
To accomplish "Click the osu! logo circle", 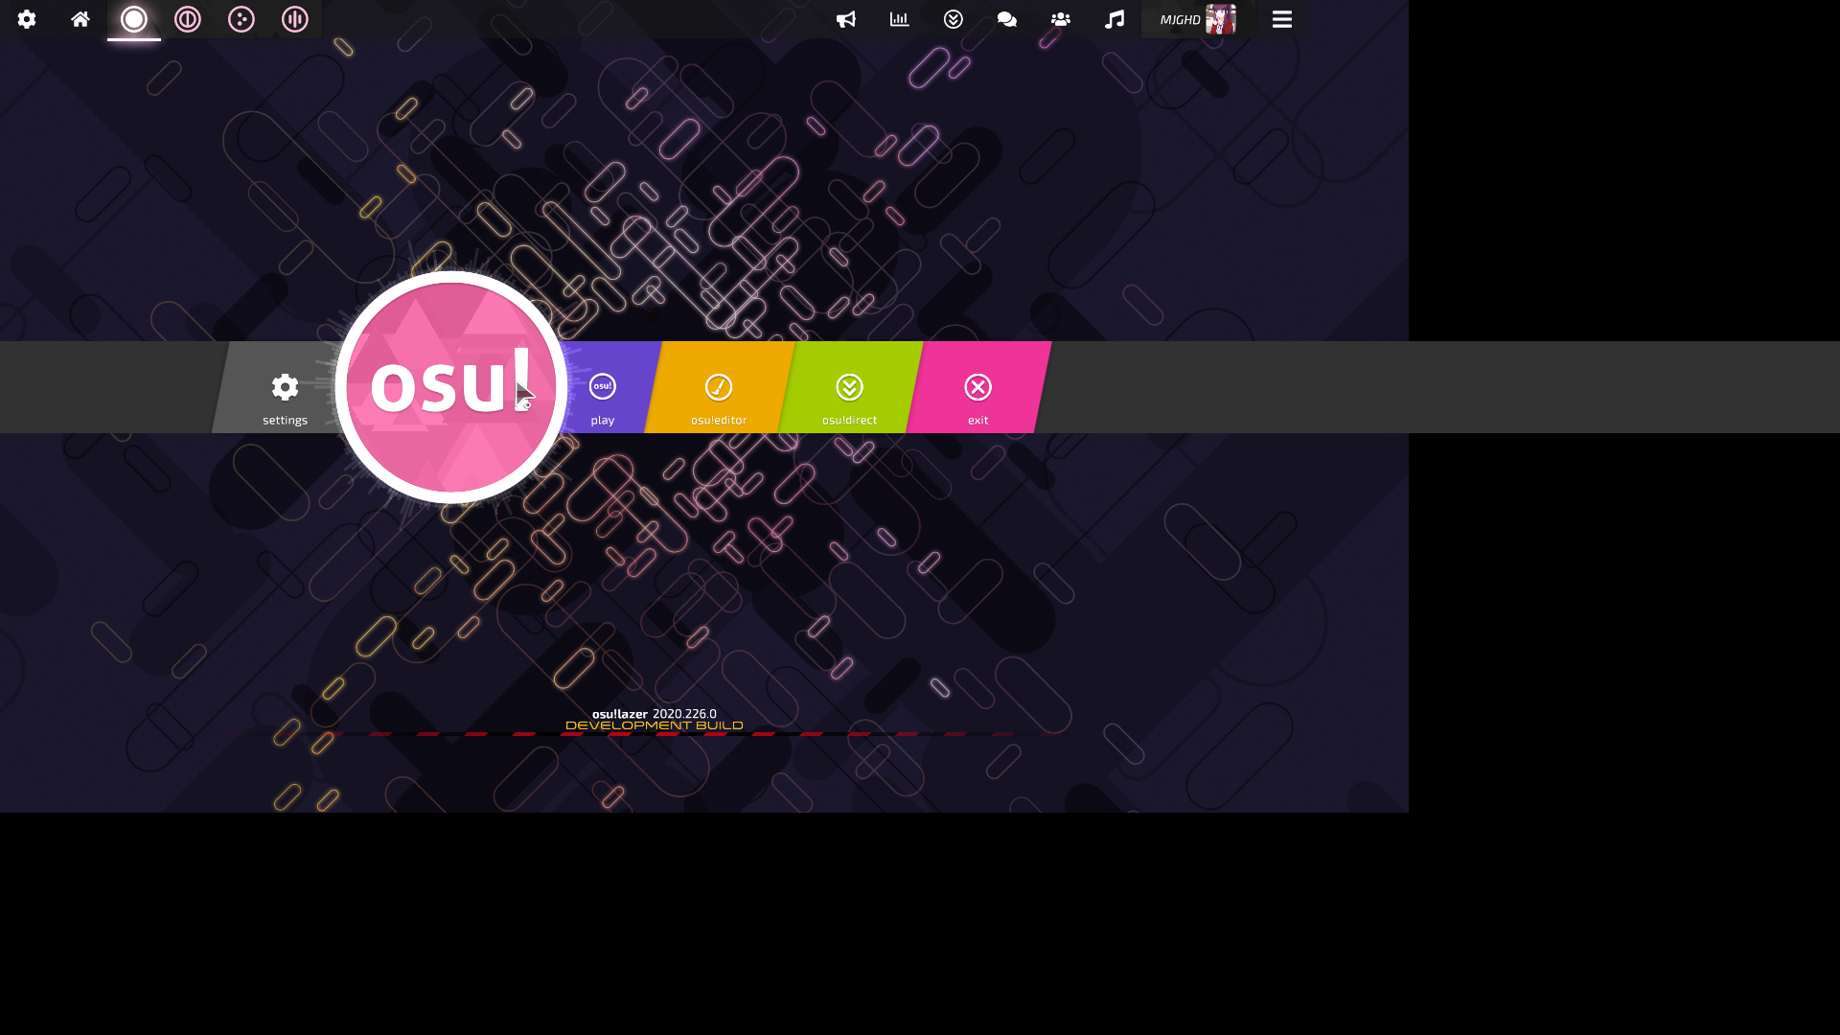I will (450, 387).
